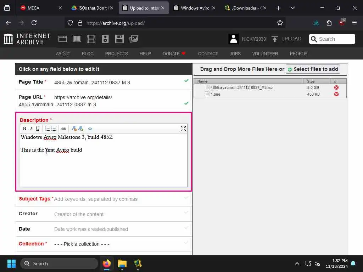
Task: Open the PEOPLE menu item
Action: coord(298,54)
